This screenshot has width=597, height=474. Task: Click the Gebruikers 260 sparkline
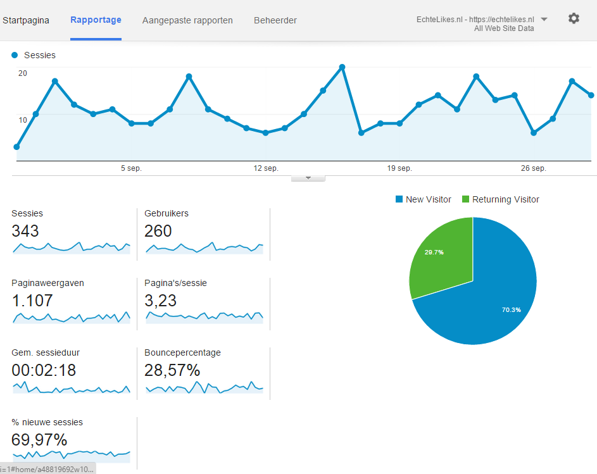click(x=204, y=248)
